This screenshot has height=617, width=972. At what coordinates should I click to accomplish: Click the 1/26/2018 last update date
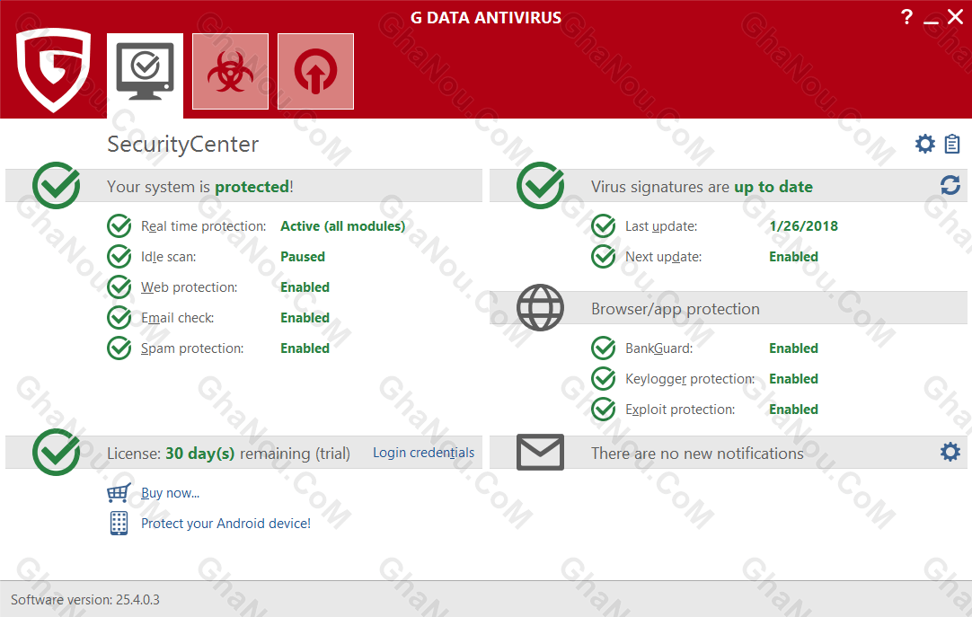pyautogui.click(x=803, y=226)
